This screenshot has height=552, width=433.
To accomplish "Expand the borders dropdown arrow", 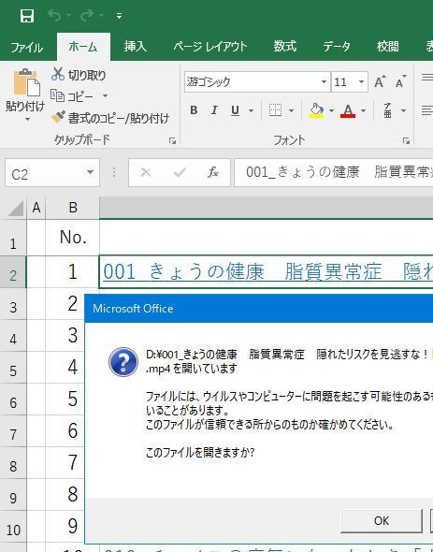I will (x=291, y=111).
